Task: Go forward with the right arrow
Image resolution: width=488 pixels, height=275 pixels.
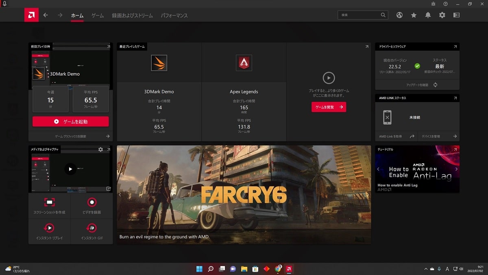Action: click(60, 15)
